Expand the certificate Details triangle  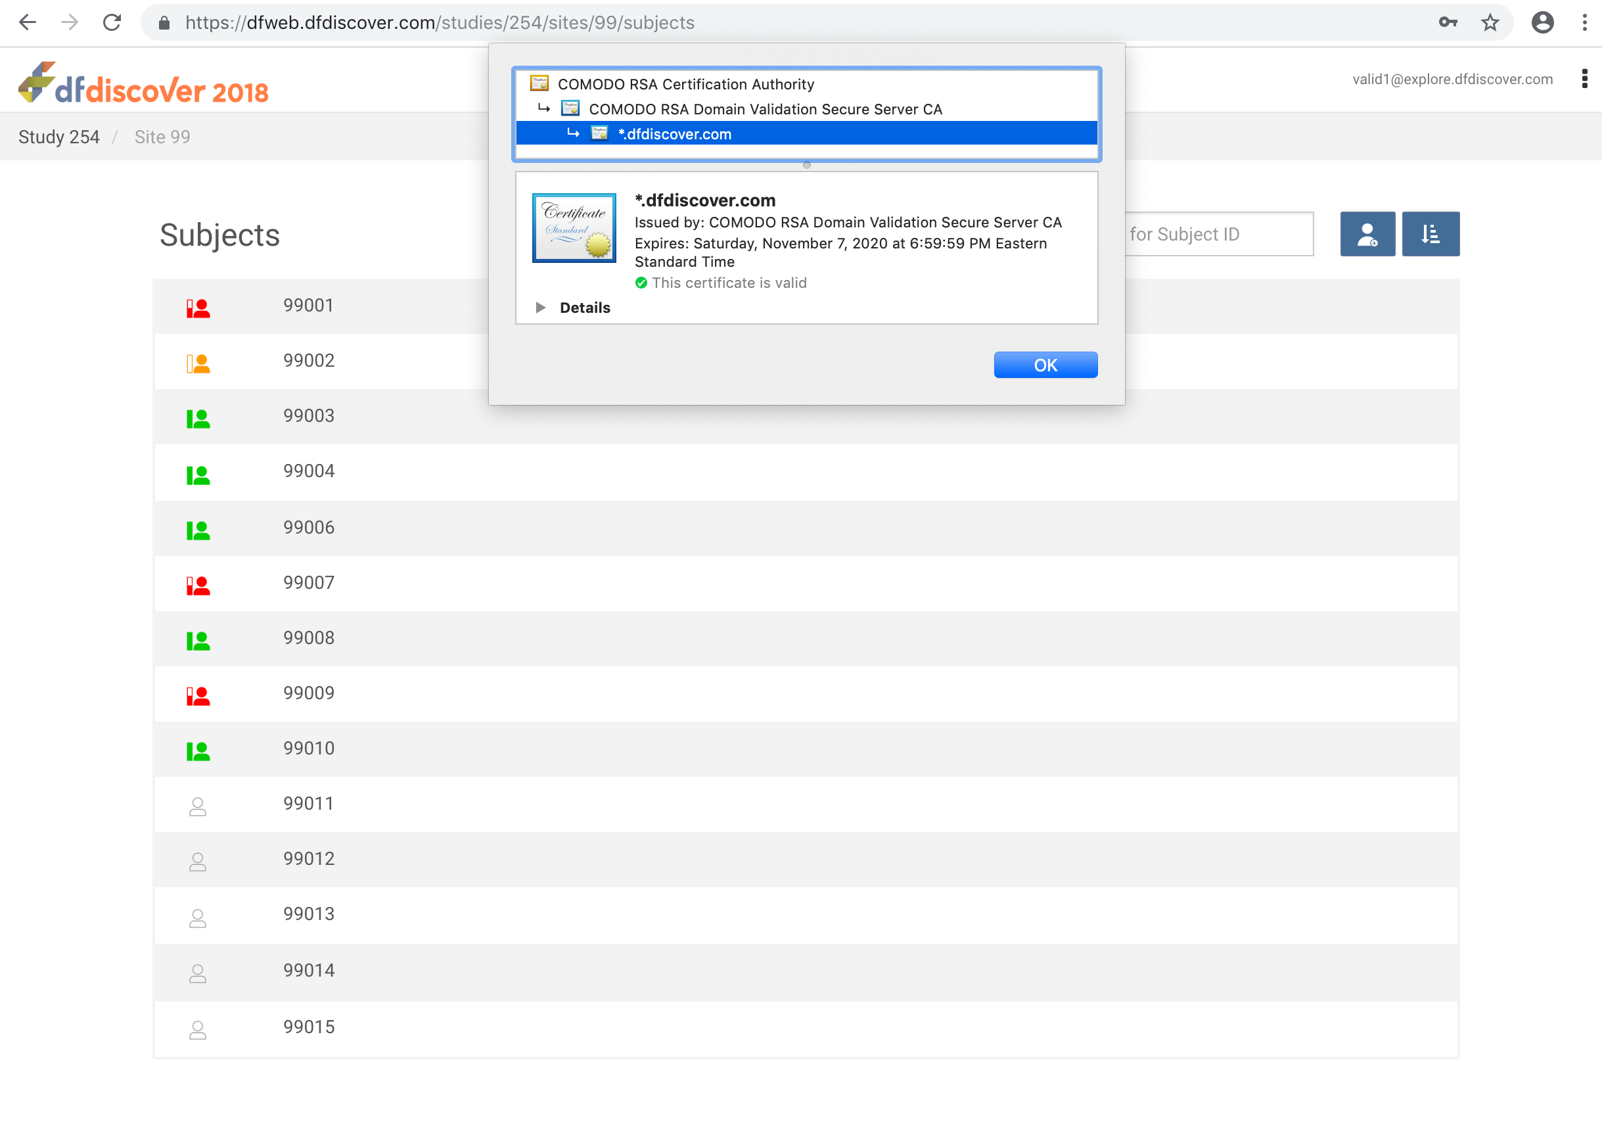tap(540, 308)
